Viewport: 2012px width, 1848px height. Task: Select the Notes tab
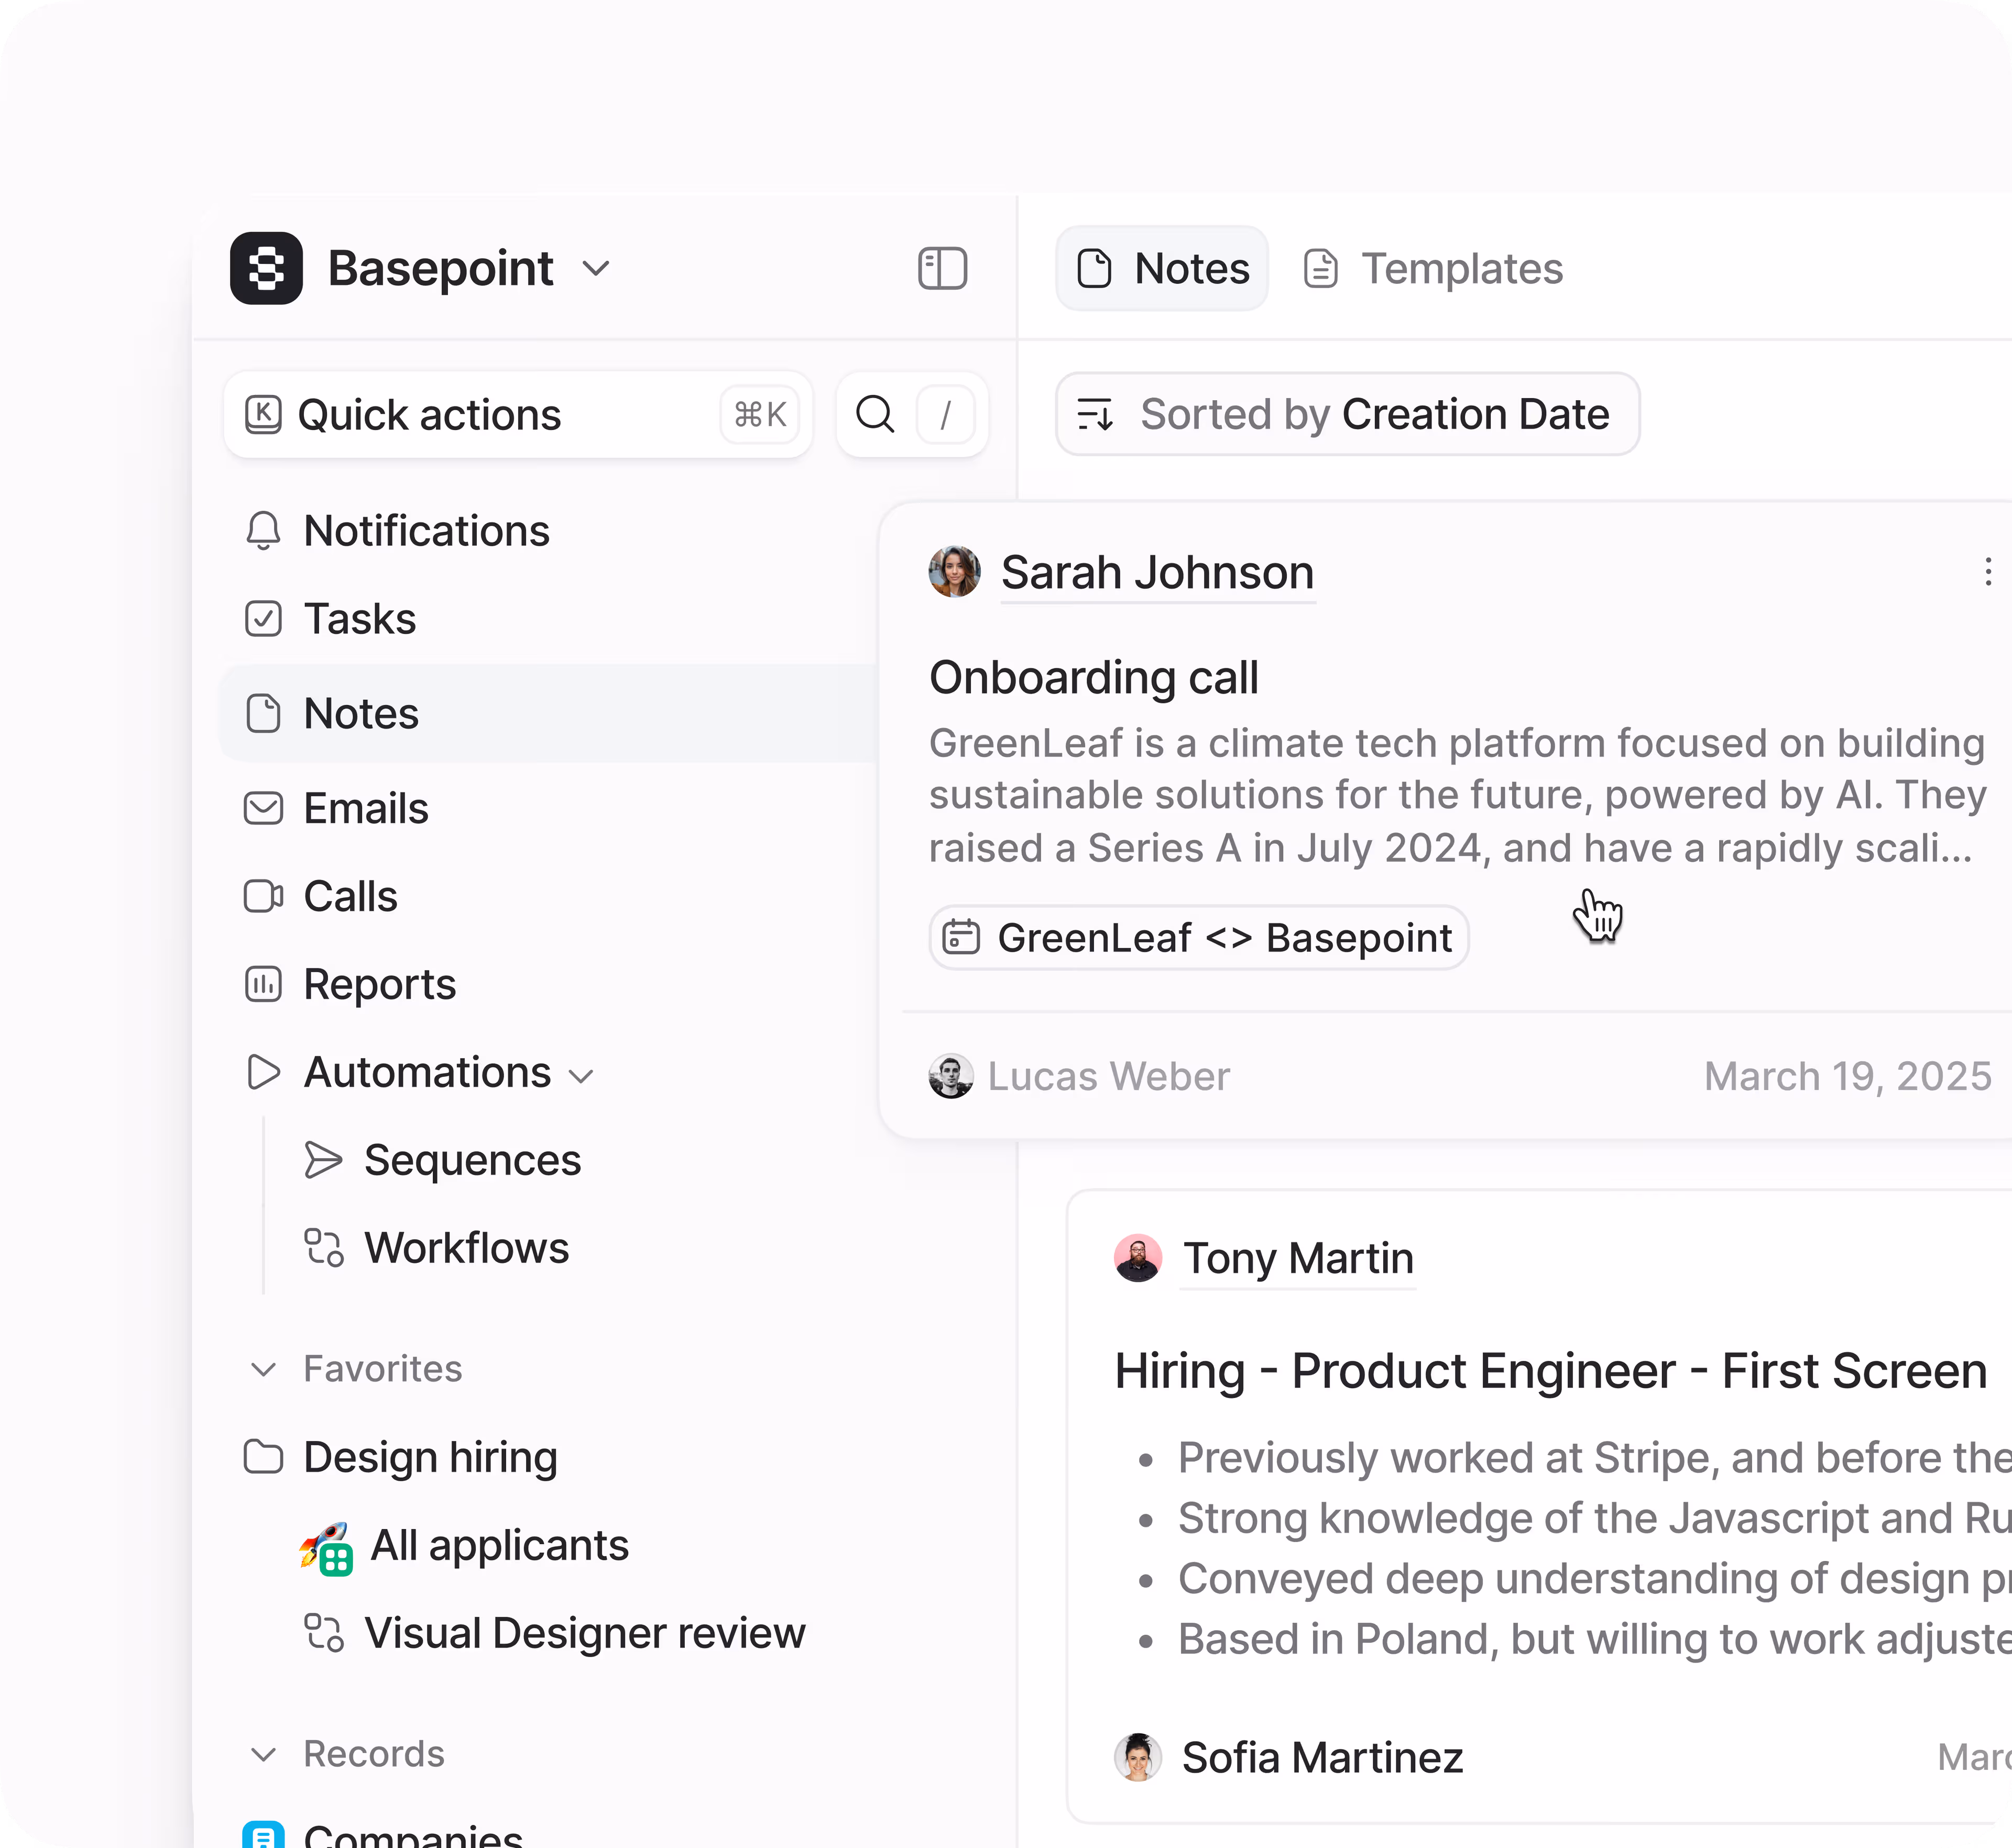pos(1162,269)
